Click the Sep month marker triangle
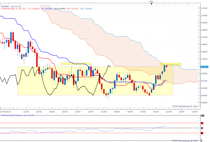Screen dimensions: 210x142 151,4
